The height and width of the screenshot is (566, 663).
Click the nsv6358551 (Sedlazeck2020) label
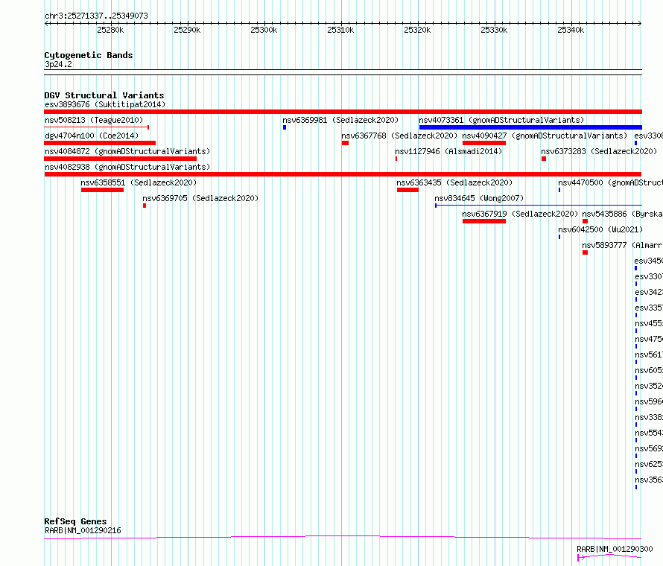point(139,182)
